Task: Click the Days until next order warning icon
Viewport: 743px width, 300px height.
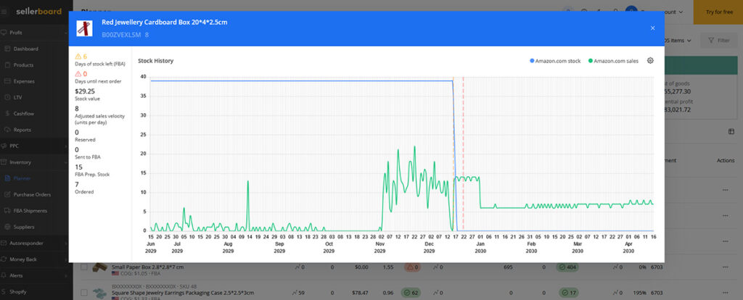Action: pos(78,74)
